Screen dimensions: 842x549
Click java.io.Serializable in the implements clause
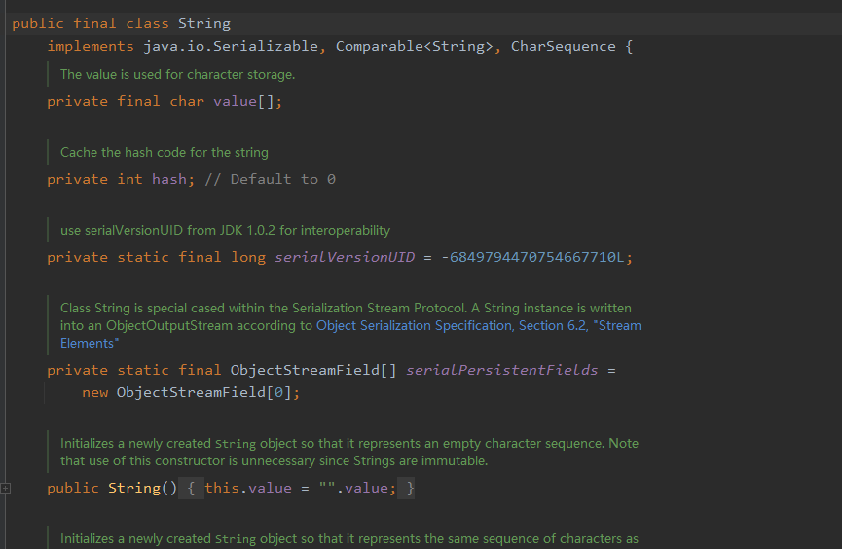click(x=231, y=46)
